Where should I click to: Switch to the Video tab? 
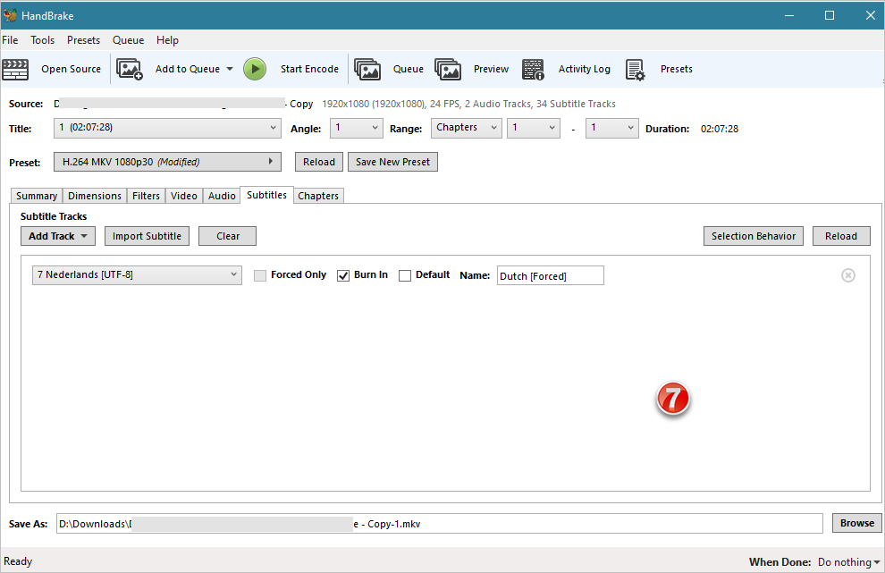pyautogui.click(x=184, y=196)
